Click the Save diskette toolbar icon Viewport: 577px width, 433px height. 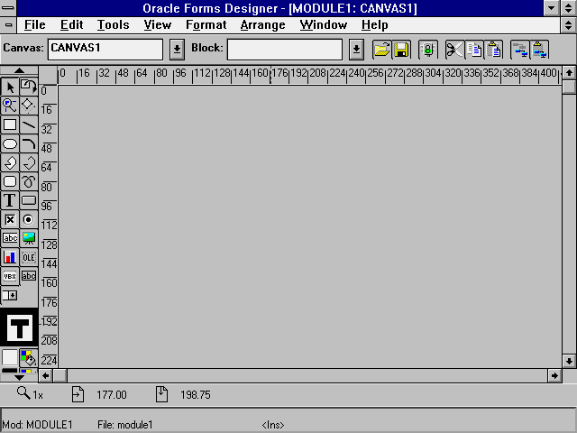pyautogui.click(x=401, y=49)
